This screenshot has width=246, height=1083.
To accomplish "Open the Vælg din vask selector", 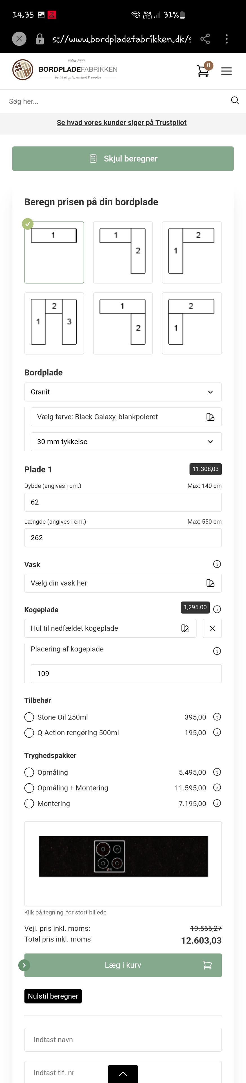I will point(123,583).
